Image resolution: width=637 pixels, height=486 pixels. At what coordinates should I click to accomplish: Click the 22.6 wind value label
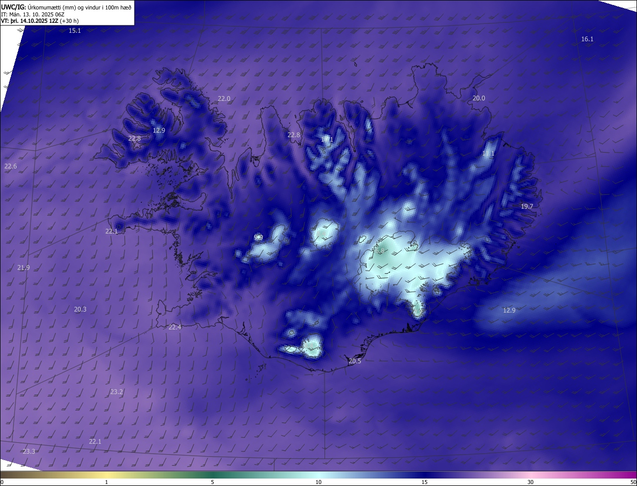[x=10, y=166]
